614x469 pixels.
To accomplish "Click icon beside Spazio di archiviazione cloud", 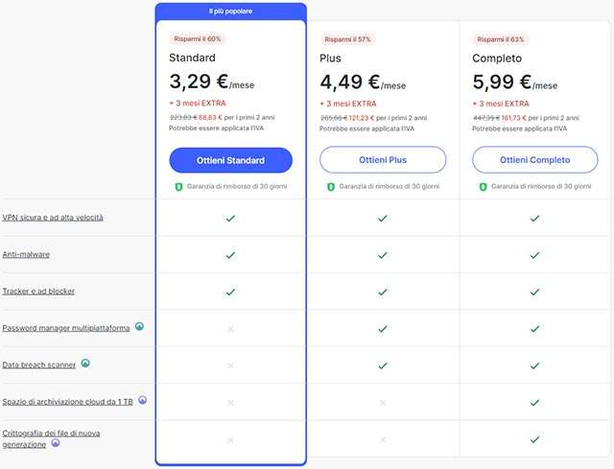I will [x=143, y=400].
